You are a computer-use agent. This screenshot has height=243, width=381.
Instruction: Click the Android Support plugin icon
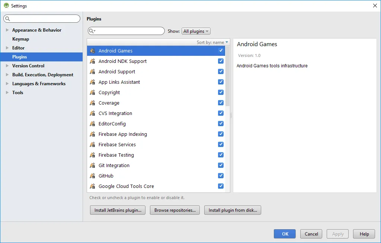click(x=92, y=72)
